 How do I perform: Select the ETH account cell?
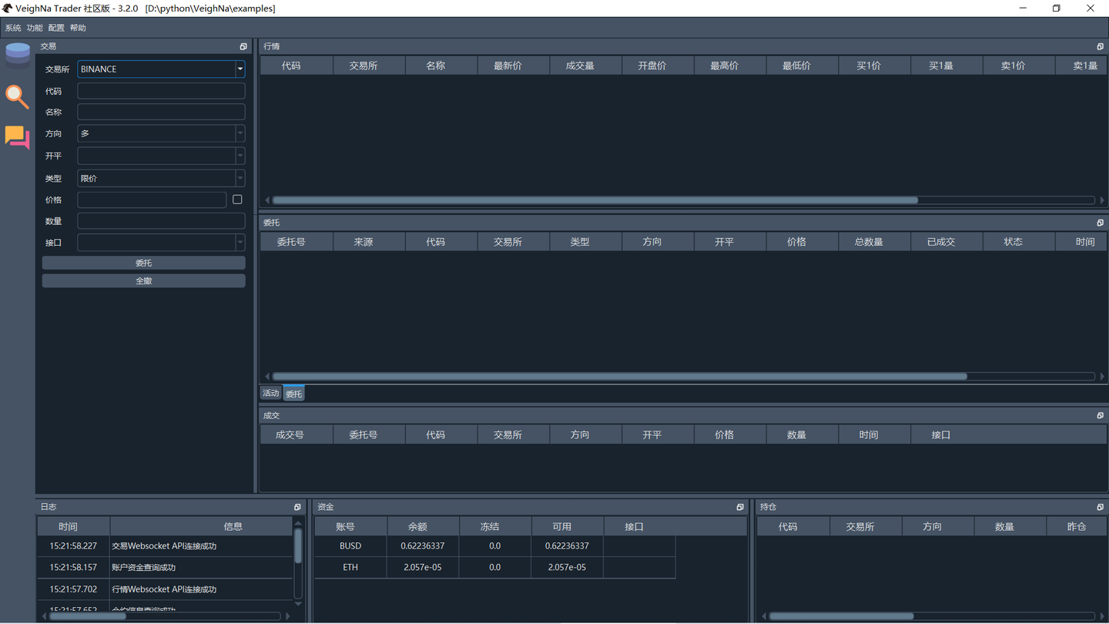tap(350, 568)
